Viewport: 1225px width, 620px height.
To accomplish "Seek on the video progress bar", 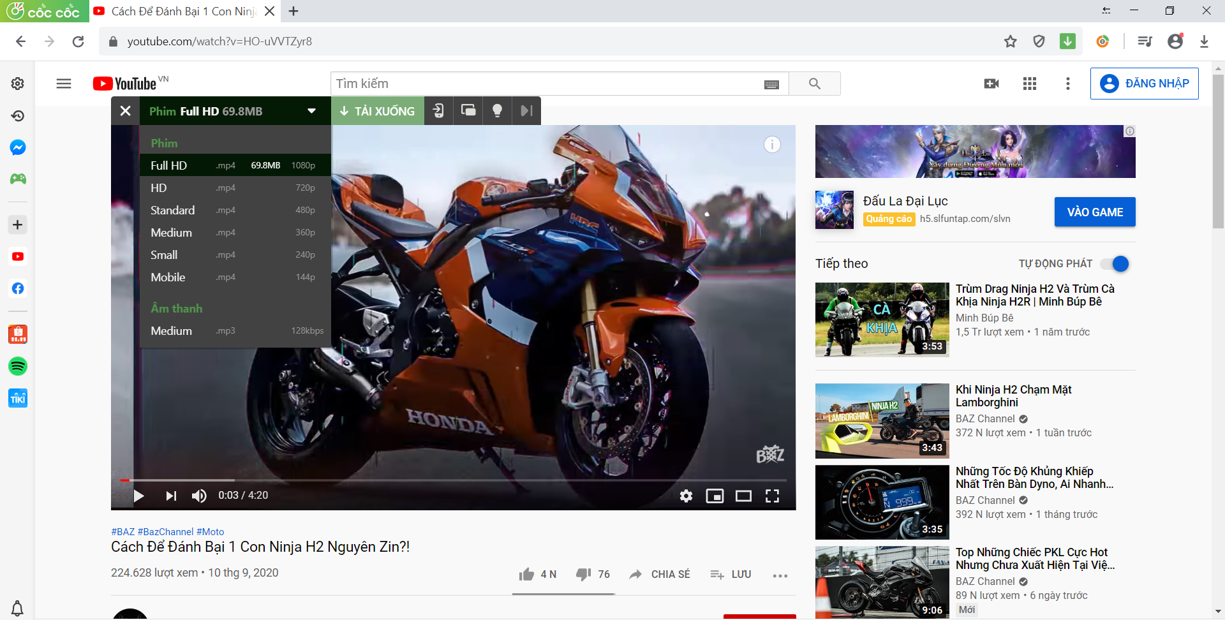I will pyautogui.click(x=454, y=480).
